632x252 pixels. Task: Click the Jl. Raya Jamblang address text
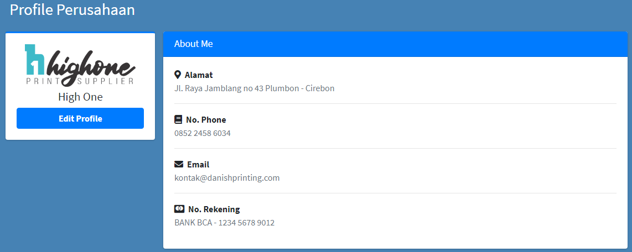(x=255, y=88)
